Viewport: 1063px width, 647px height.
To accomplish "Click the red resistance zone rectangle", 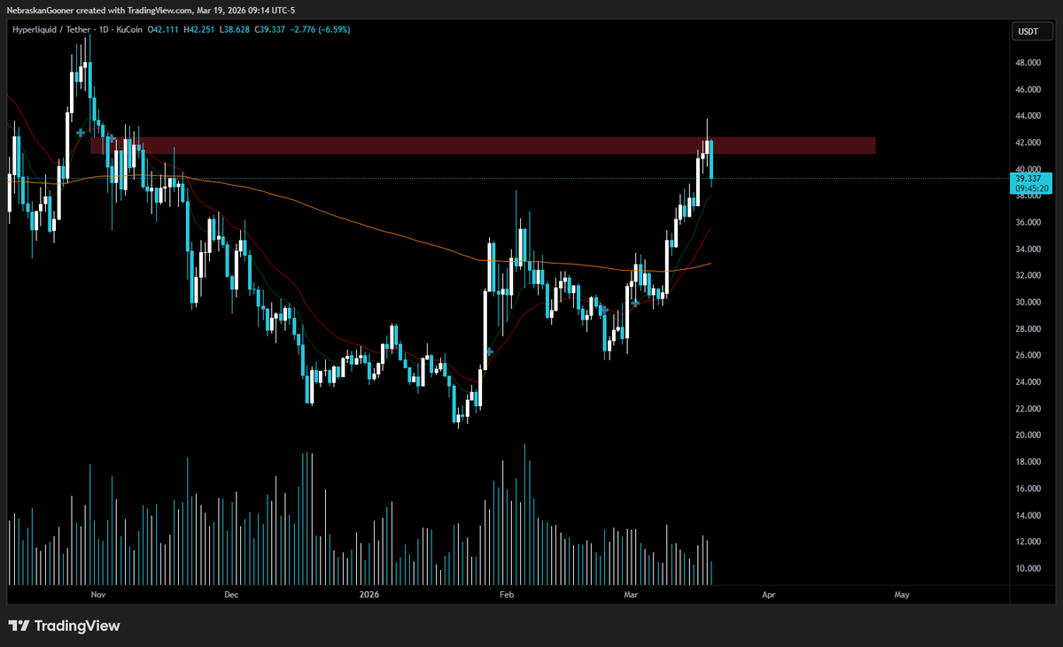I will point(483,145).
